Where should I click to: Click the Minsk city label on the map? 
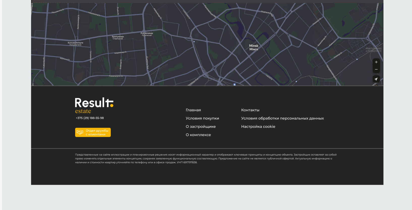[x=254, y=47]
